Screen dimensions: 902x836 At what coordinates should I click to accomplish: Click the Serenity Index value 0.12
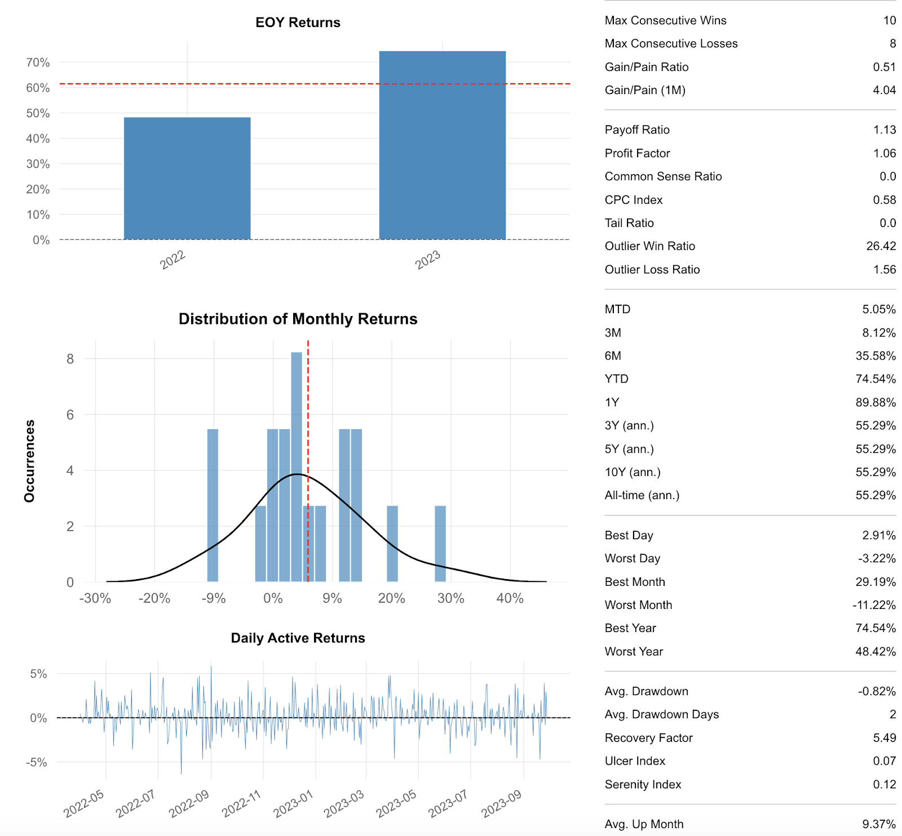click(x=885, y=784)
